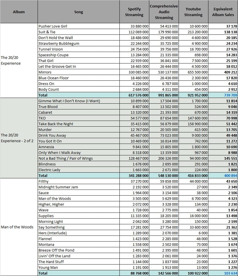Click the 103 634 total album sales
The image size is (238, 276).
click(x=223, y=273)
